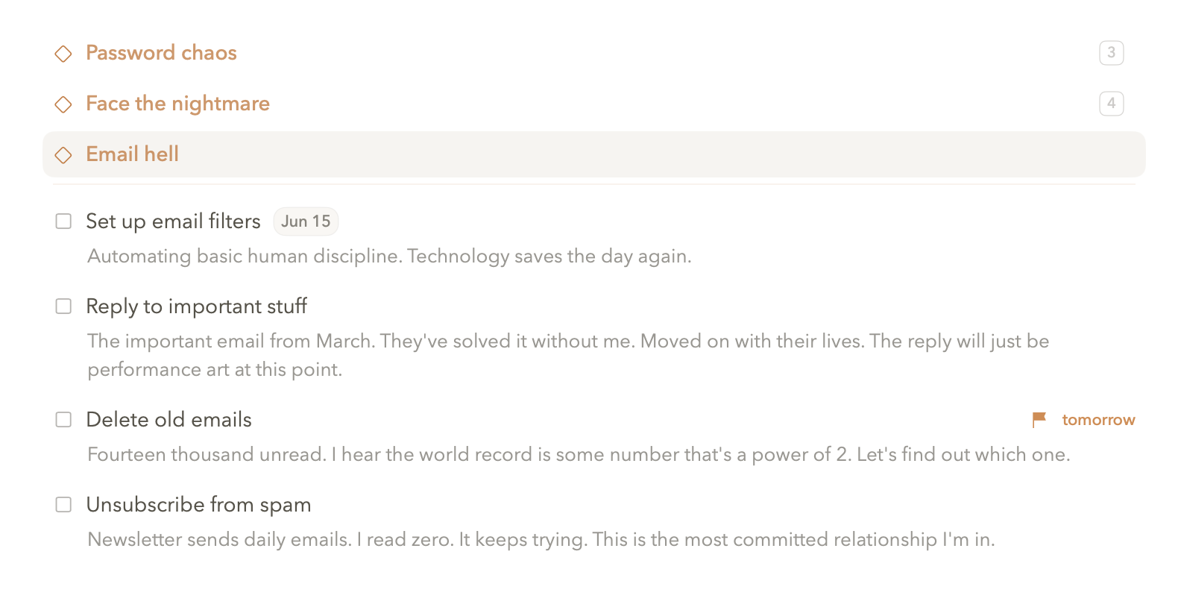Open the Reply to important stuff task

(196, 306)
